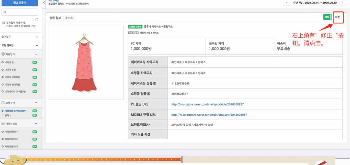
Task: Toggle the product ON switch at top right
Action: point(327,17)
